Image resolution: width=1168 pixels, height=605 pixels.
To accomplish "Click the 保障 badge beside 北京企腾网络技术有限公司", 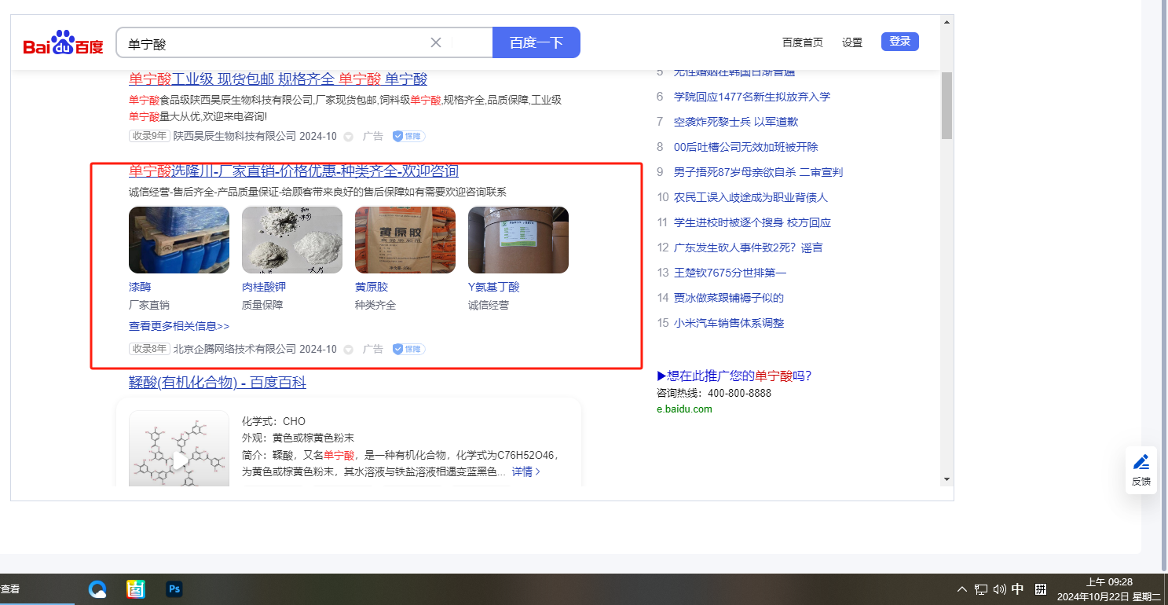I will click(x=408, y=349).
